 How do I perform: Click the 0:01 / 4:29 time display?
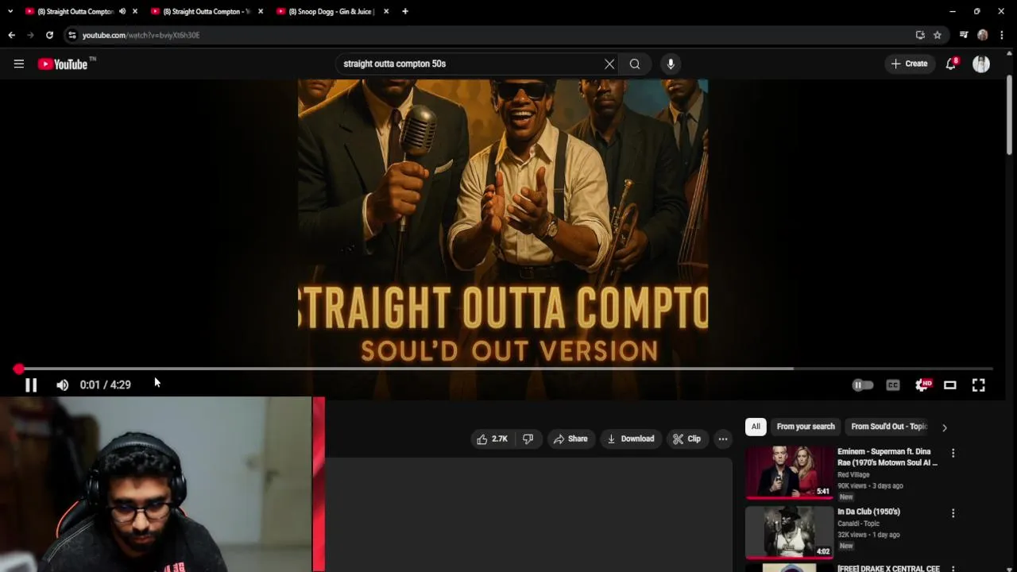coord(105,385)
